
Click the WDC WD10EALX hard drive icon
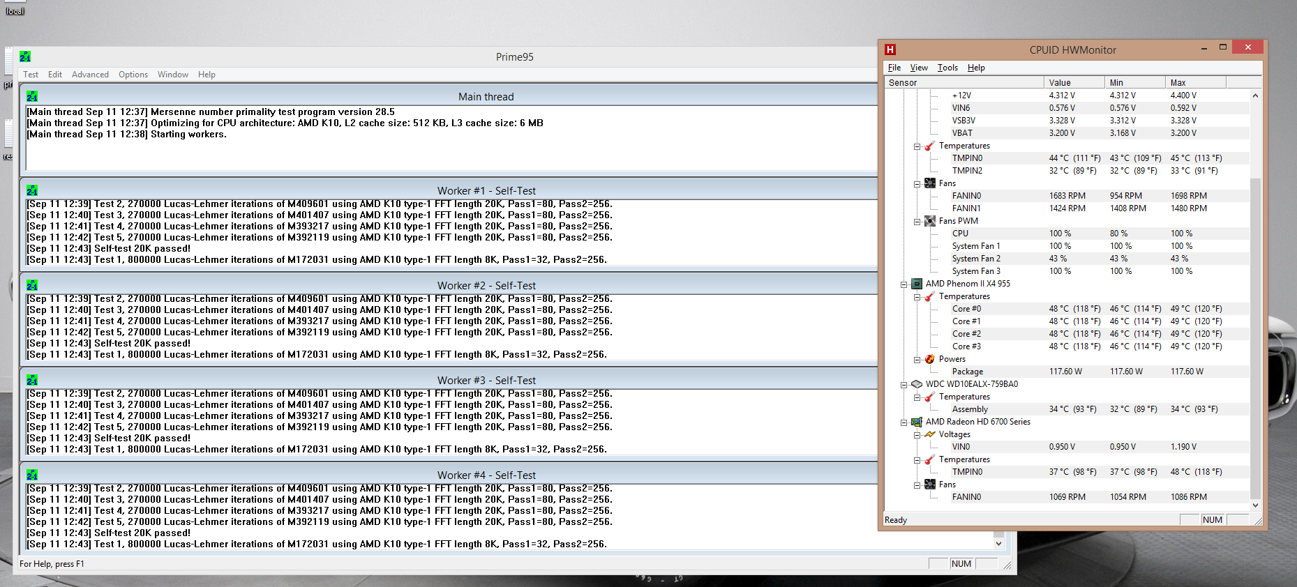pos(917,384)
